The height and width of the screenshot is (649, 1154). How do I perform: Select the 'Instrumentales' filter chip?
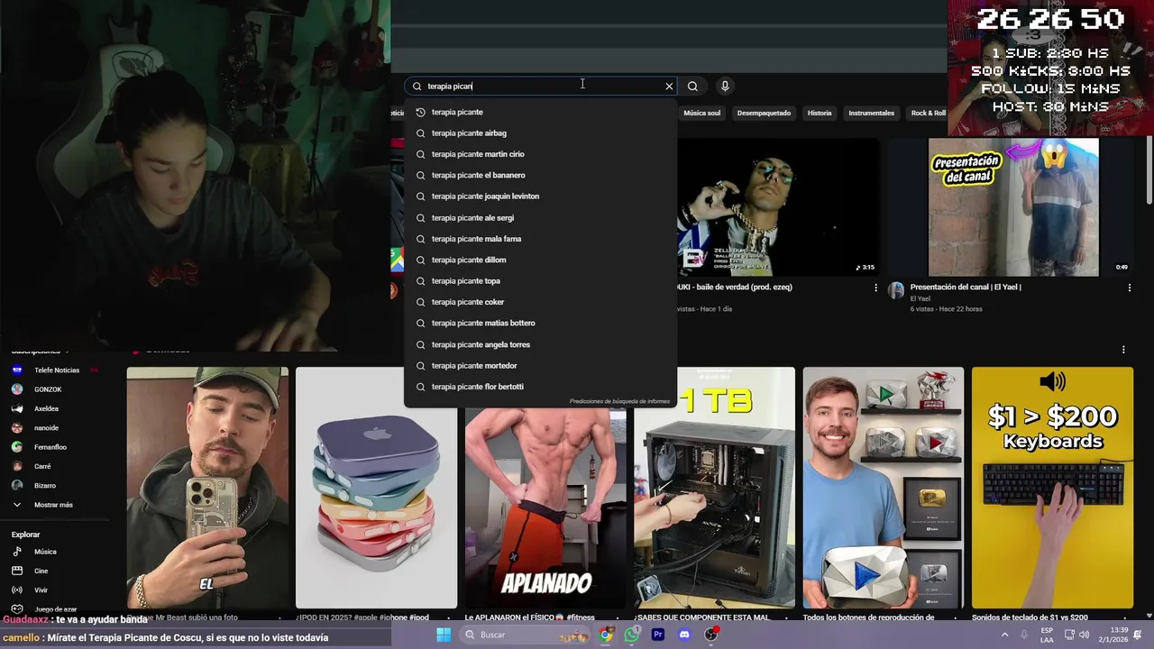(871, 114)
